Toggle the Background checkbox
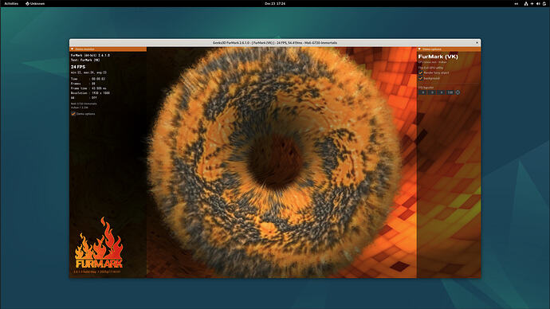Viewport: 550px width, 309px height. pyautogui.click(x=421, y=78)
